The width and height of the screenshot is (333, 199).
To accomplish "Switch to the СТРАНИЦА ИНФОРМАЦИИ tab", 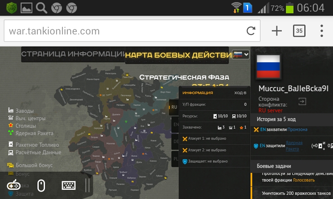I will pos(73,54).
